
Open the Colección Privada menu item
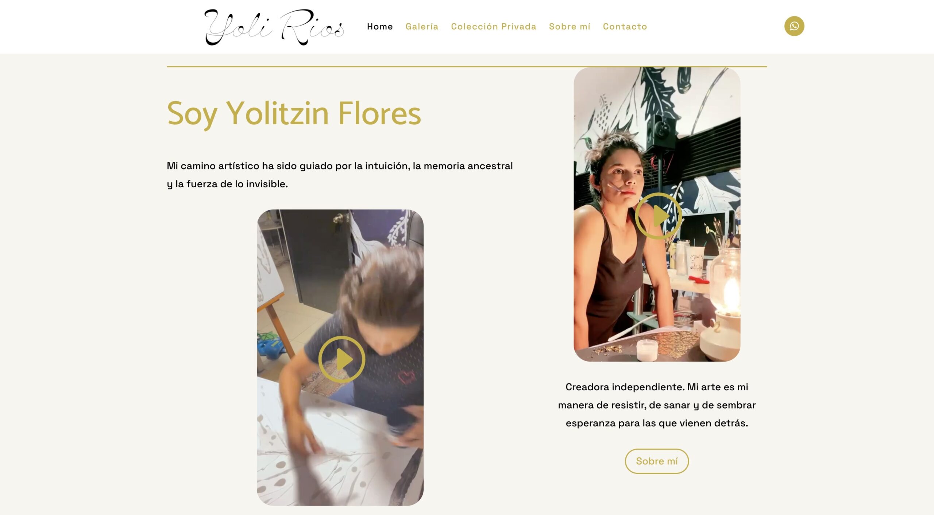[494, 27]
